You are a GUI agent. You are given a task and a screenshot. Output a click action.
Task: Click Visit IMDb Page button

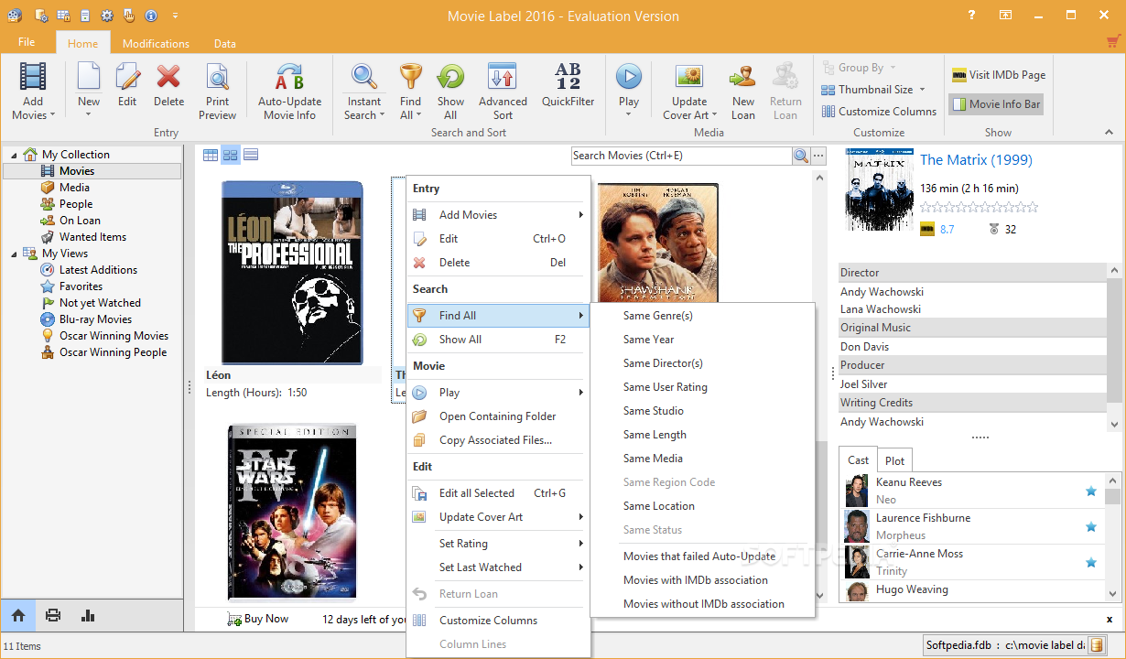[x=999, y=75]
